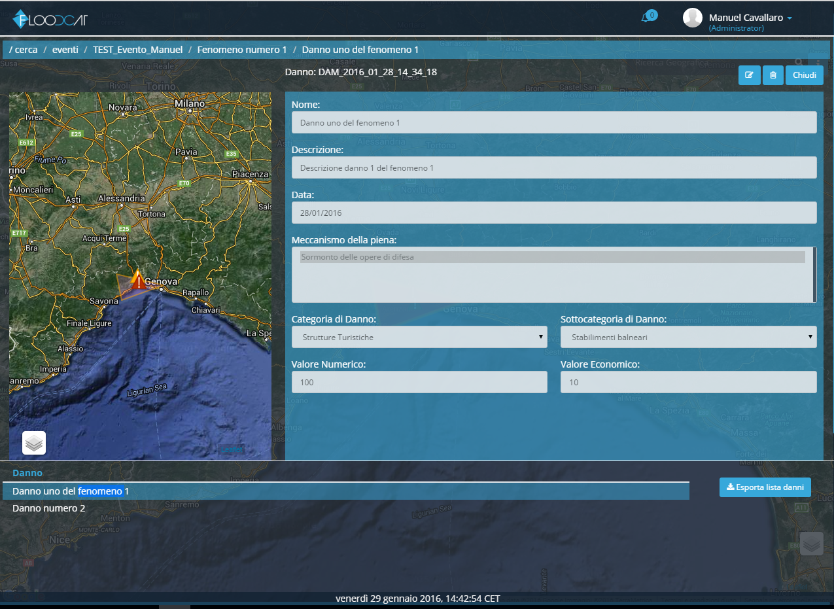Image resolution: width=834 pixels, height=609 pixels.
Task: Go to the 'cerca' breadcrumb
Action: (x=26, y=50)
